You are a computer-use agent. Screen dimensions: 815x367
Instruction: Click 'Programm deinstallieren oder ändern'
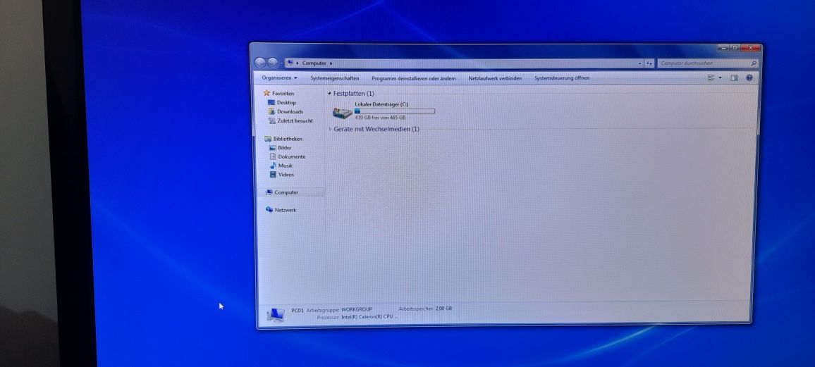414,78
